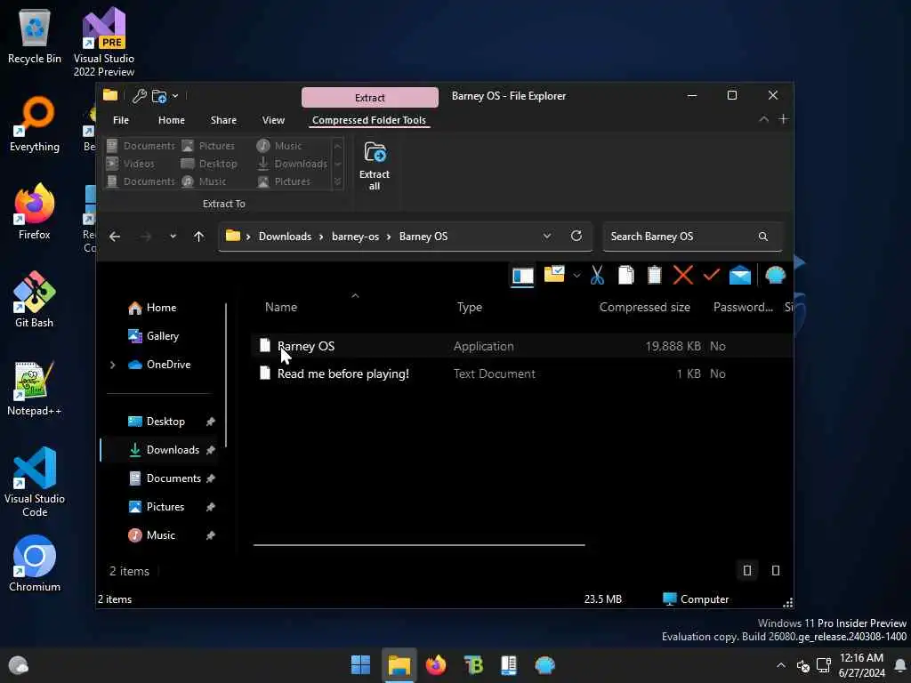Expand the Extract To gallery list
This screenshot has width=911, height=683.
coord(337,181)
